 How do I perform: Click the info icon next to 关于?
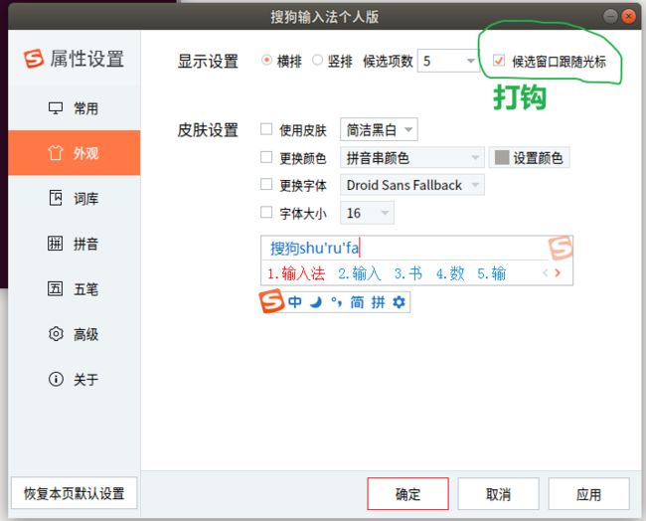56,379
